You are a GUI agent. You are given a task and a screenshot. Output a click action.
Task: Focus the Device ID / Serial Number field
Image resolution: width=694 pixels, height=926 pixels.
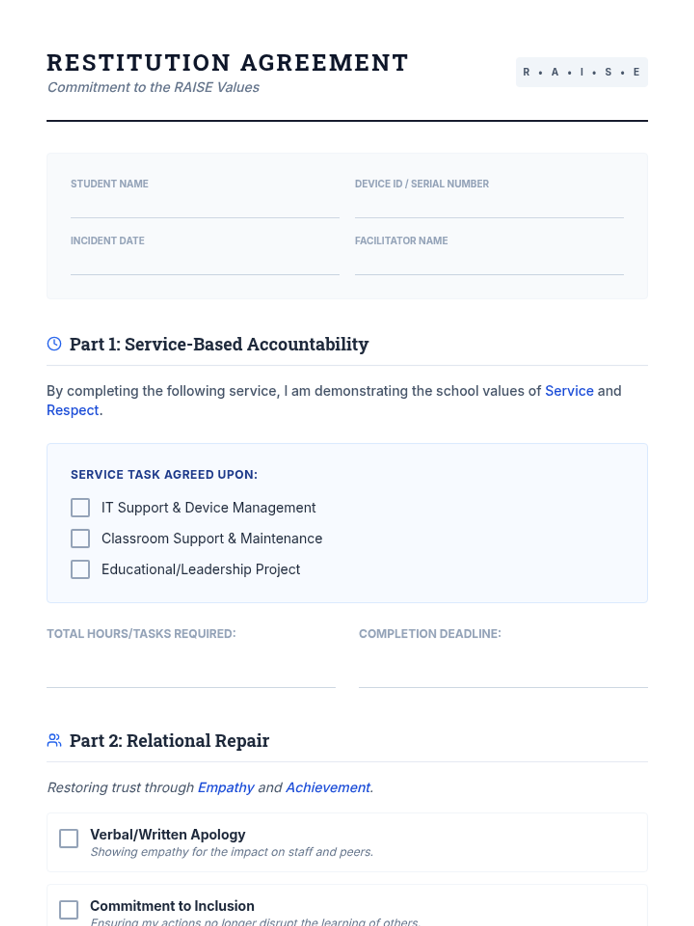coord(489,207)
